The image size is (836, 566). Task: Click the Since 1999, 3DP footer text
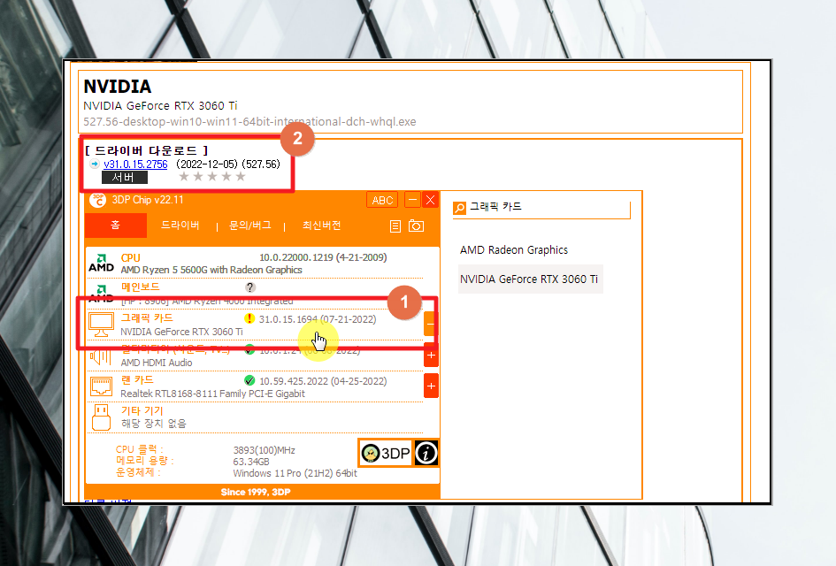point(256,492)
